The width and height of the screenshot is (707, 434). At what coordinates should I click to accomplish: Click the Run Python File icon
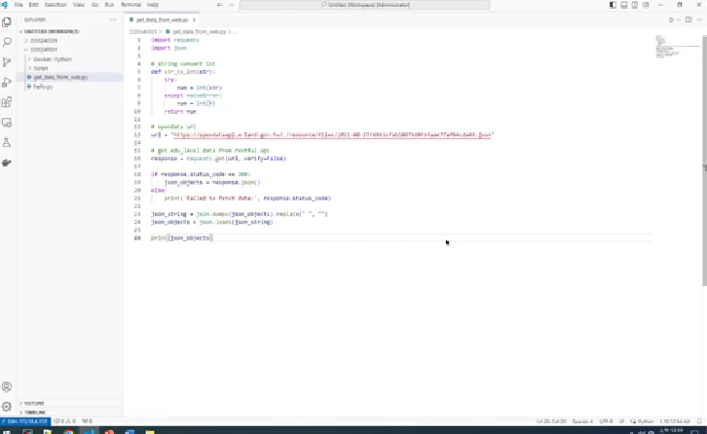point(671,19)
